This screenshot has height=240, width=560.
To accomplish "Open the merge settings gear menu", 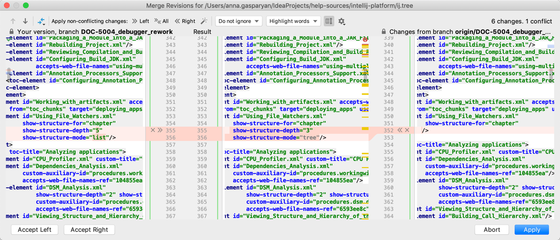I will point(341,21).
